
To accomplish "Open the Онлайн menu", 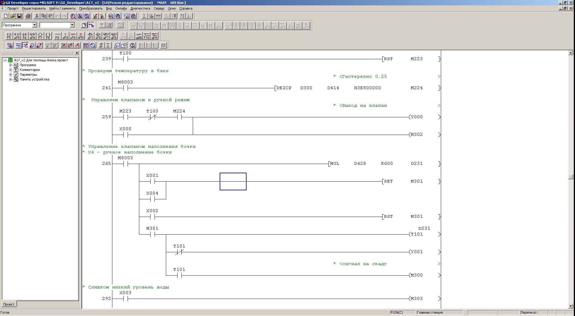I will pyautogui.click(x=121, y=8).
